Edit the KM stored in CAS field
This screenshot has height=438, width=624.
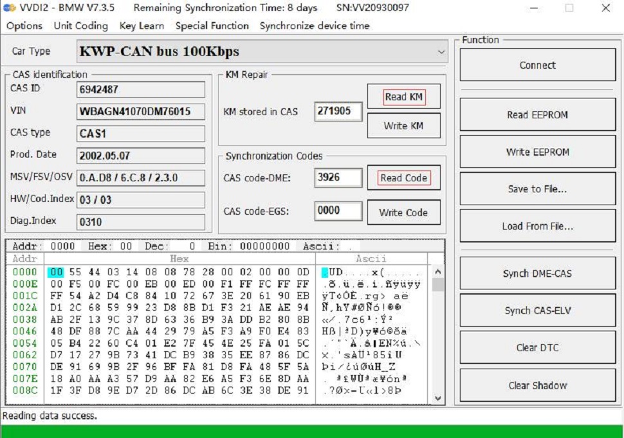click(338, 112)
